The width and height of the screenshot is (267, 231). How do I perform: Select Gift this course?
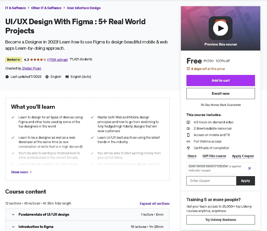(x=214, y=156)
